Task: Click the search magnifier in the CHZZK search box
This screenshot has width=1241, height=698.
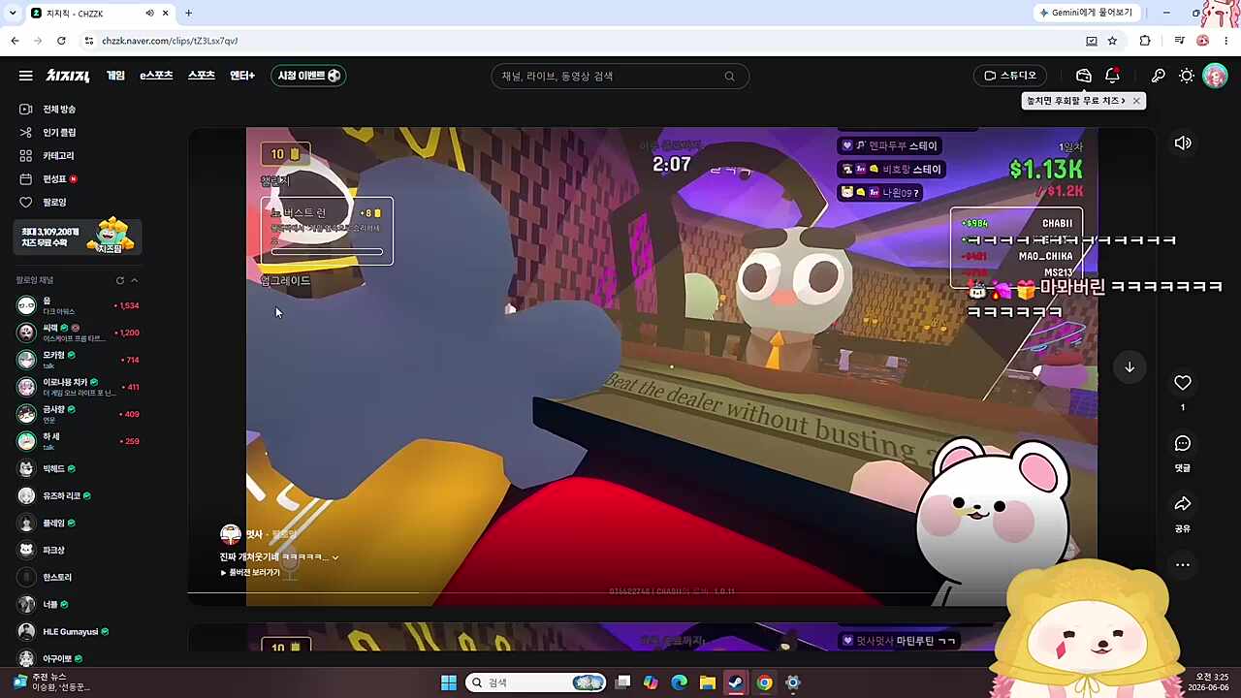Action: point(729,77)
